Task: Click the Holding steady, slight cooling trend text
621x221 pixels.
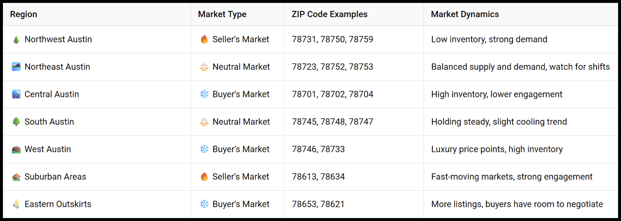Action: point(499,122)
